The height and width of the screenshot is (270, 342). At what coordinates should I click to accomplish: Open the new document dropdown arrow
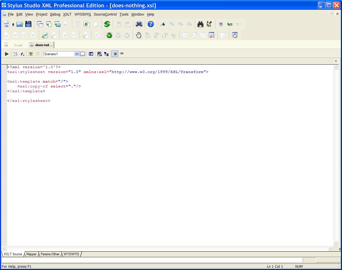pyautogui.click(x=13, y=25)
